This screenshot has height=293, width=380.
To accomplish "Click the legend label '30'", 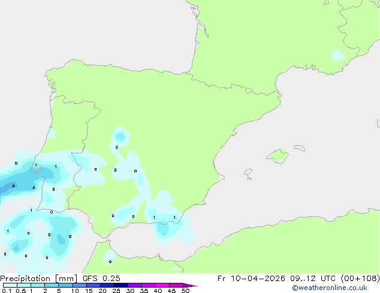I will point(130,291).
